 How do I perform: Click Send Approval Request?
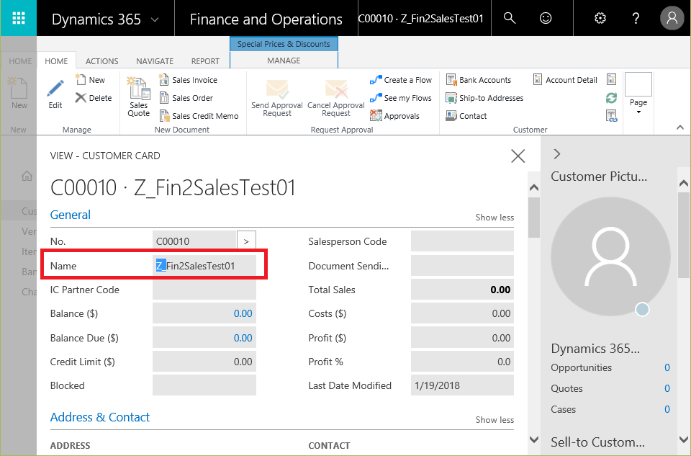276,98
